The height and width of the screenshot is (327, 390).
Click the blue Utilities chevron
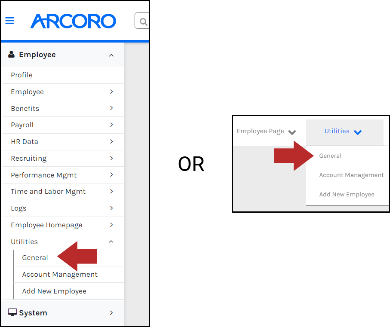358,132
